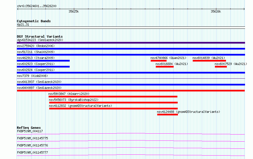This screenshot has height=159, width=253.
Task: Select the esv2759420 (Redon2006) variant label
Action: click(36, 46)
